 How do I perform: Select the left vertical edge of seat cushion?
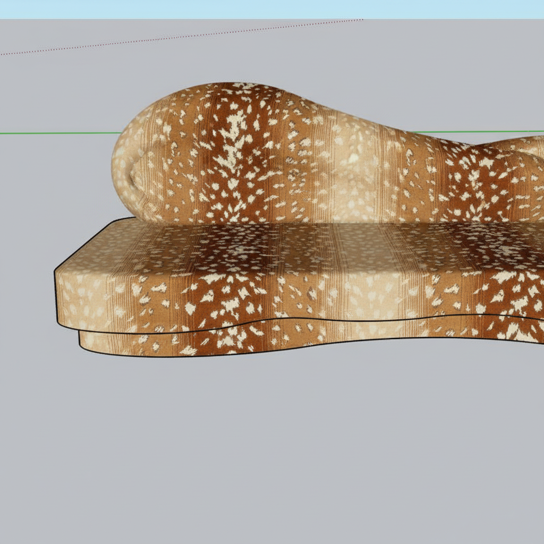point(56,297)
